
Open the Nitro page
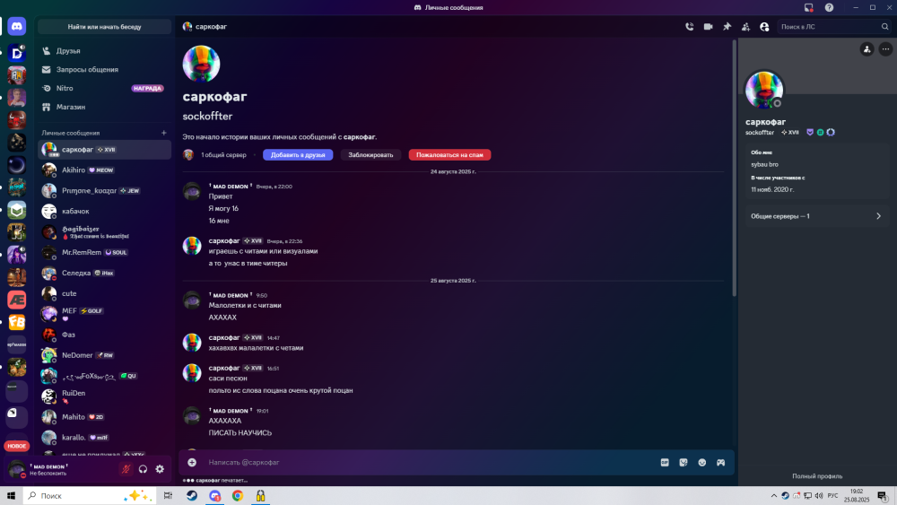click(x=104, y=88)
